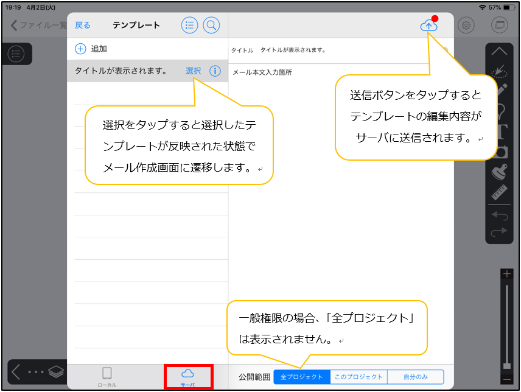Select このプロジェクト visibility scope
Screen dimensions: 521x392
358,377
